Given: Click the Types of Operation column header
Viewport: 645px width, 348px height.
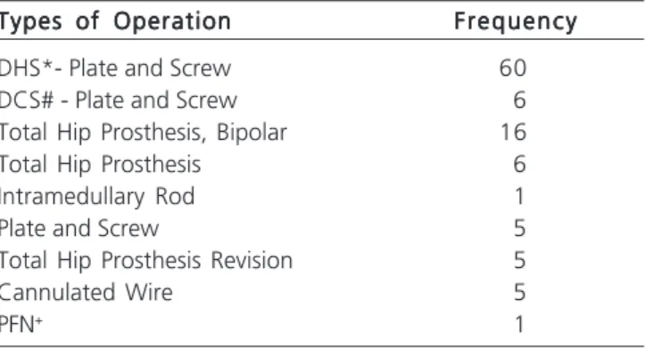Looking at the screenshot, I should click(115, 21).
